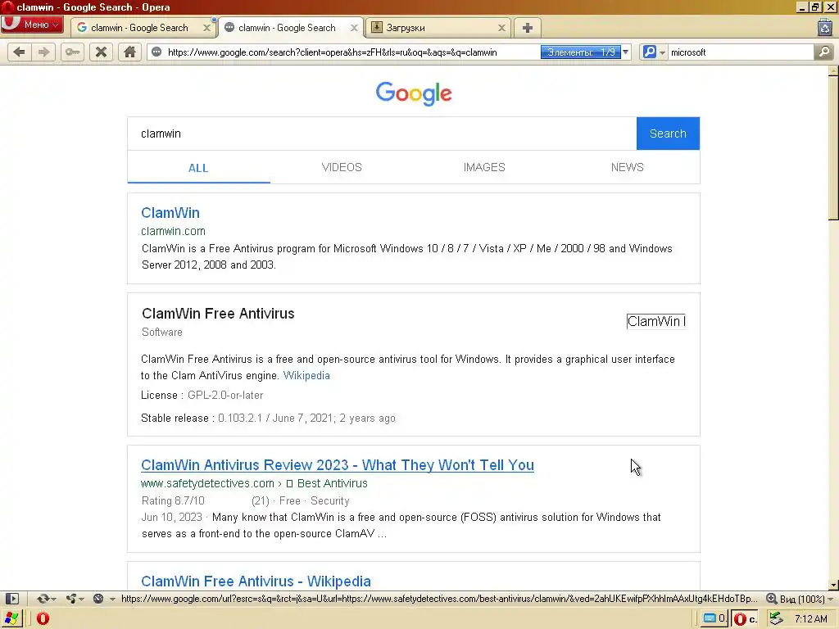The image size is (839, 629).
Task: Click the password wand key icon
Action: (72, 52)
